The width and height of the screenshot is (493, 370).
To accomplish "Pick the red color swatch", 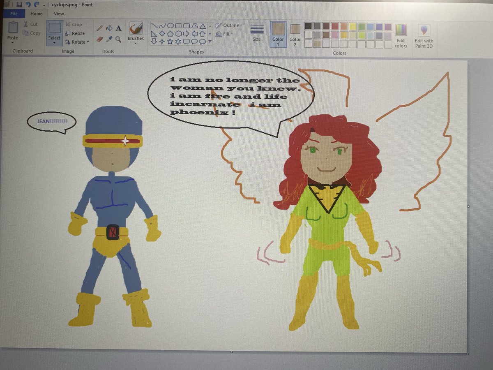I will (x=335, y=26).
